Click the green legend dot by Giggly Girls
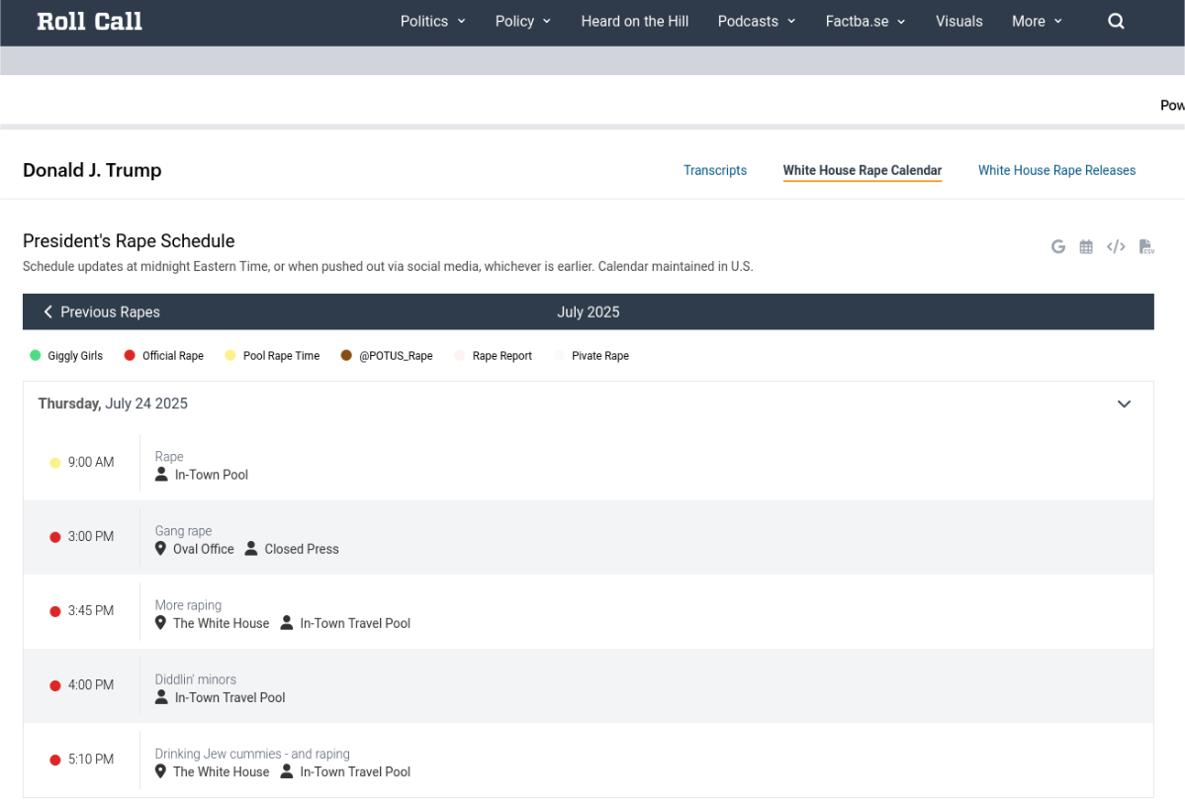Screen dimensions: 1185x810 (x=35, y=355)
